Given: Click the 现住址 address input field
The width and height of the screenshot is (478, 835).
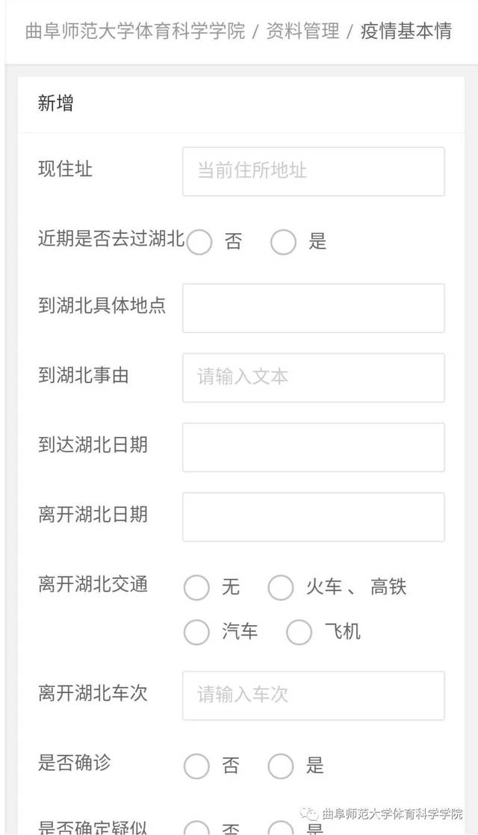Looking at the screenshot, I should (x=313, y=171).
